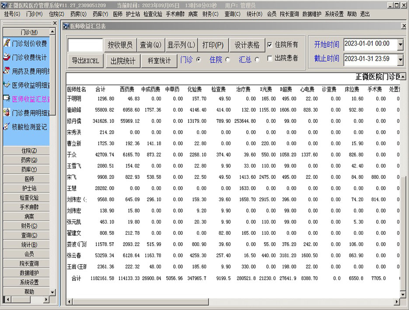Open the 门诊费用明细 sidebar icon
The width and height of the screenshot is (409, 310).
click(7, 113)
